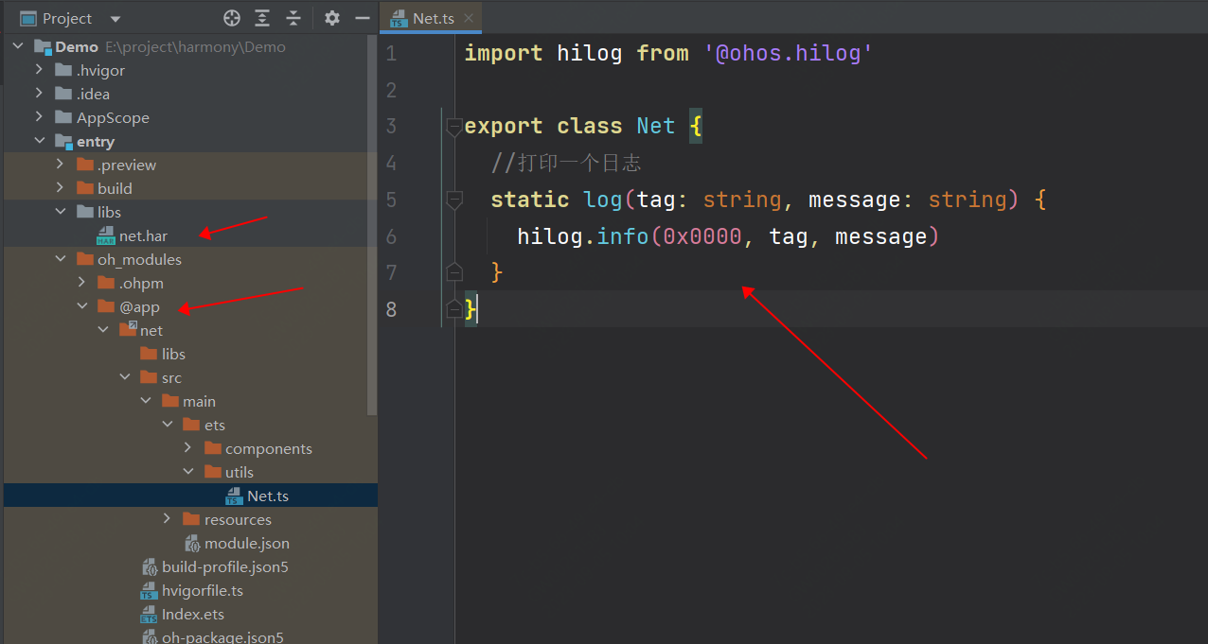Collapse the @app folder
The width and height of the screenshot is (1208, 644).
click(x=82, y=306)
